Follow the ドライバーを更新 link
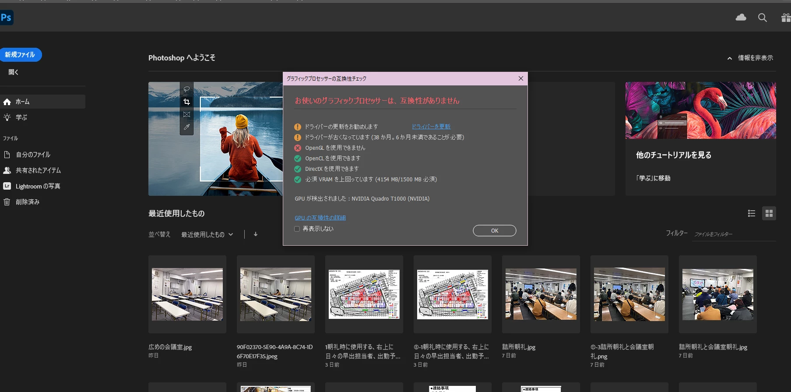The width and height of the screenshot is (791, 392). click(x=431, y=127)
